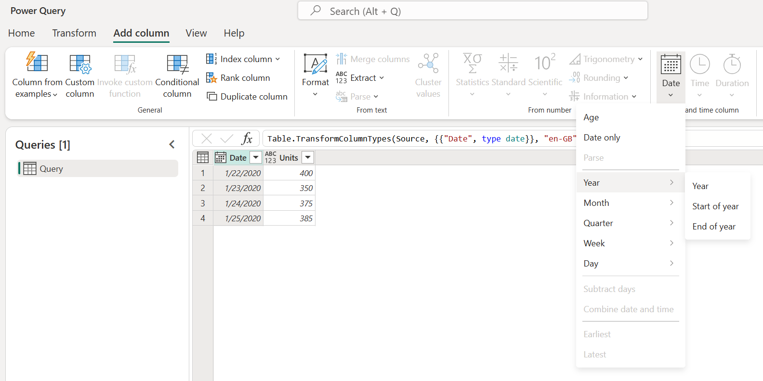Click the Duplicate column icon

tap(211, 97)
